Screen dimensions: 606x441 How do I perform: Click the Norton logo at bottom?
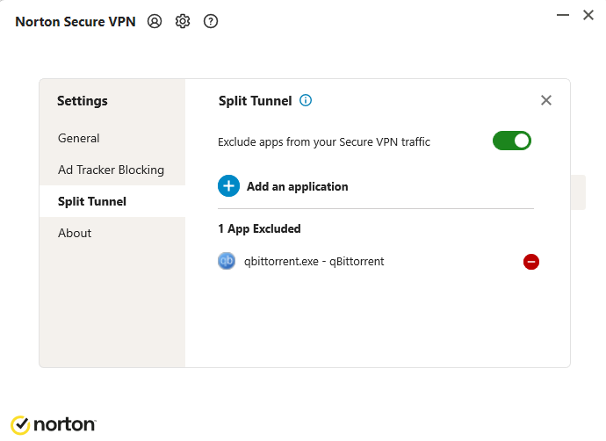coord(54,425)
